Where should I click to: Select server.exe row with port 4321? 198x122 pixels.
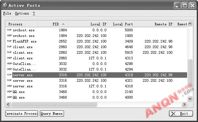[x=96, y=80]
